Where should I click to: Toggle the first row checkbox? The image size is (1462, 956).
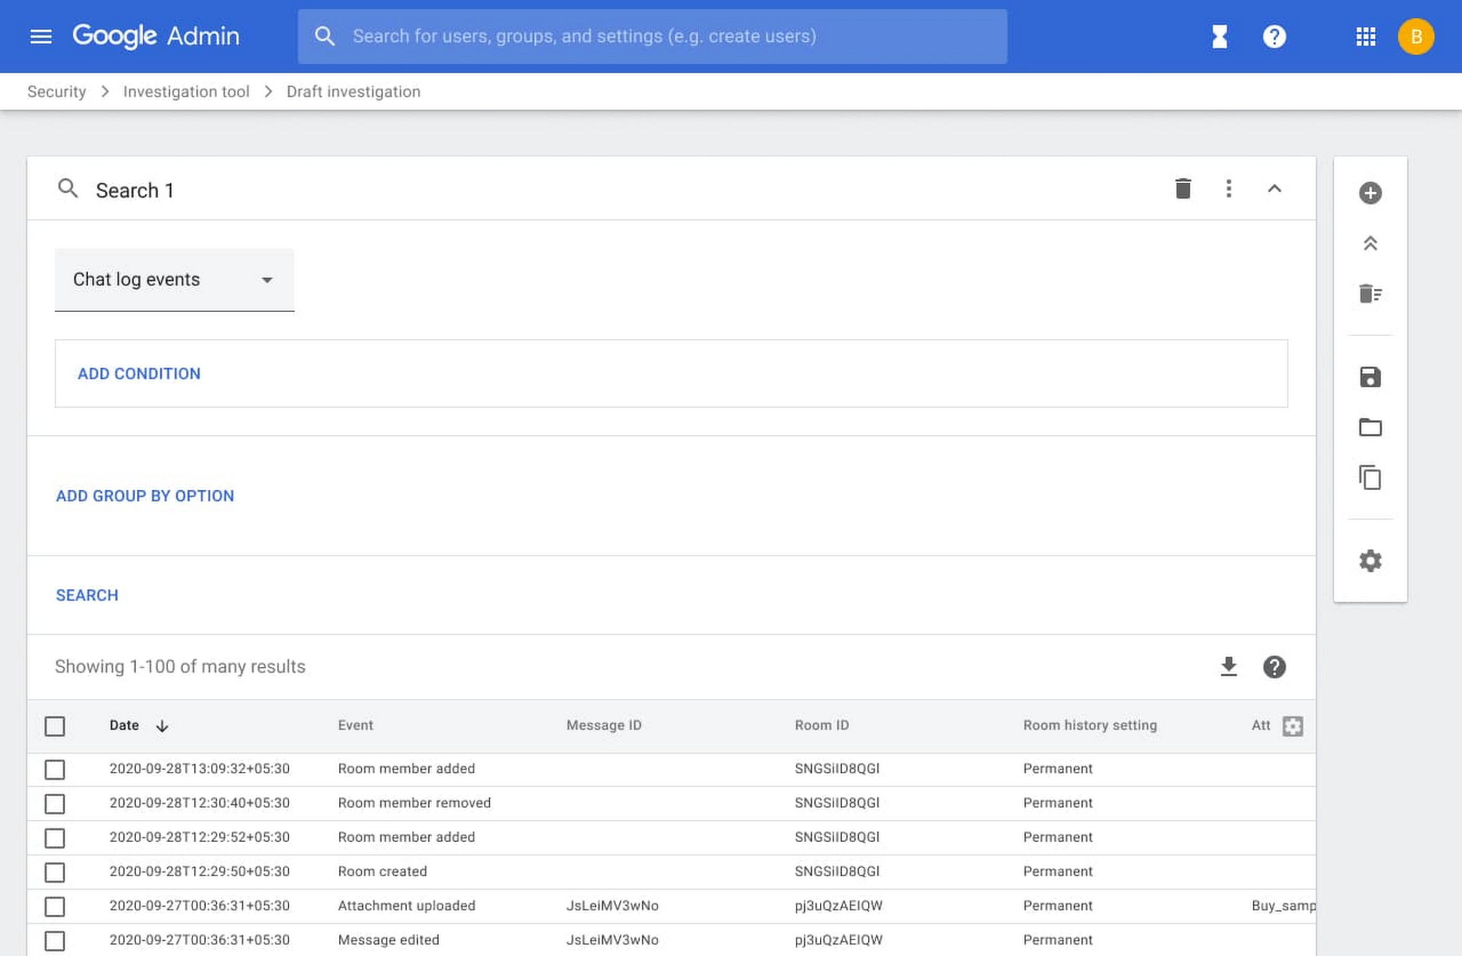tap(54, 768)
